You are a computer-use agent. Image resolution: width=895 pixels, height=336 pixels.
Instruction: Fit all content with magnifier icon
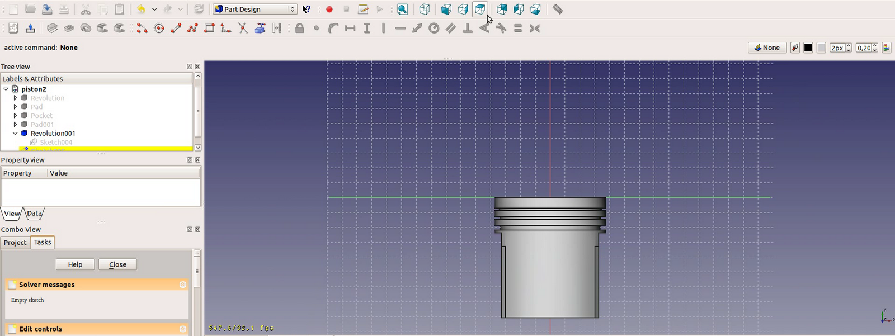(x=402, y=10)
